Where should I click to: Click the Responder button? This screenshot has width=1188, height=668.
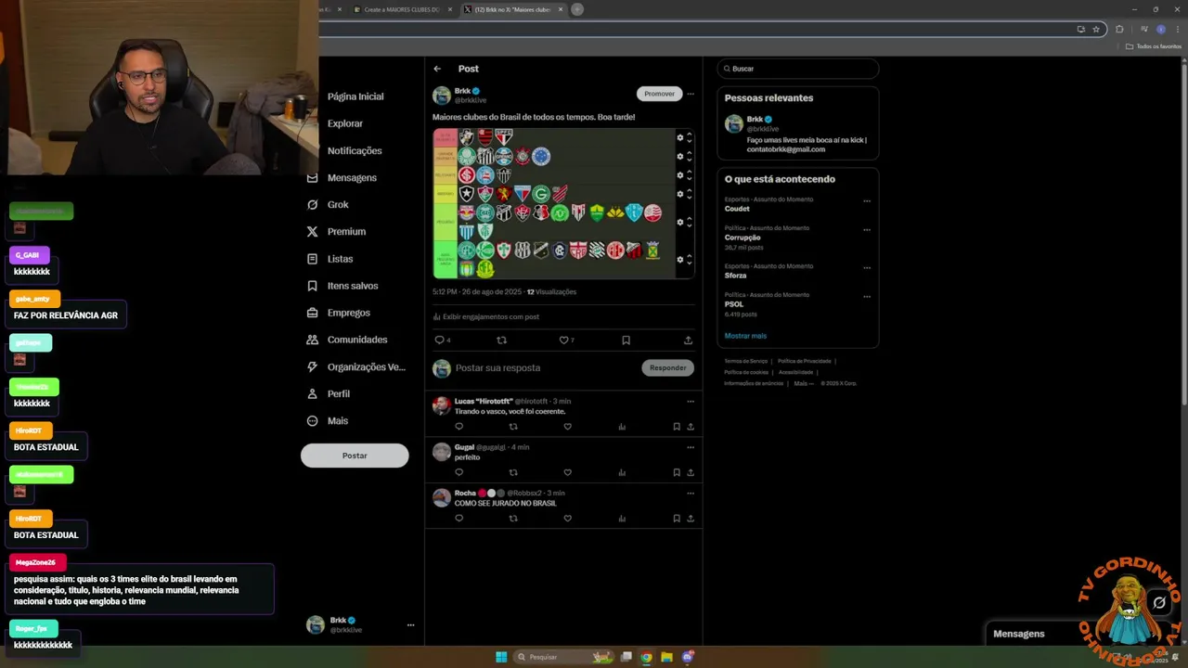667,367
